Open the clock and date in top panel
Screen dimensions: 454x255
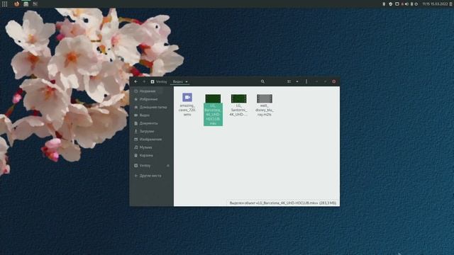coord(435,4)
